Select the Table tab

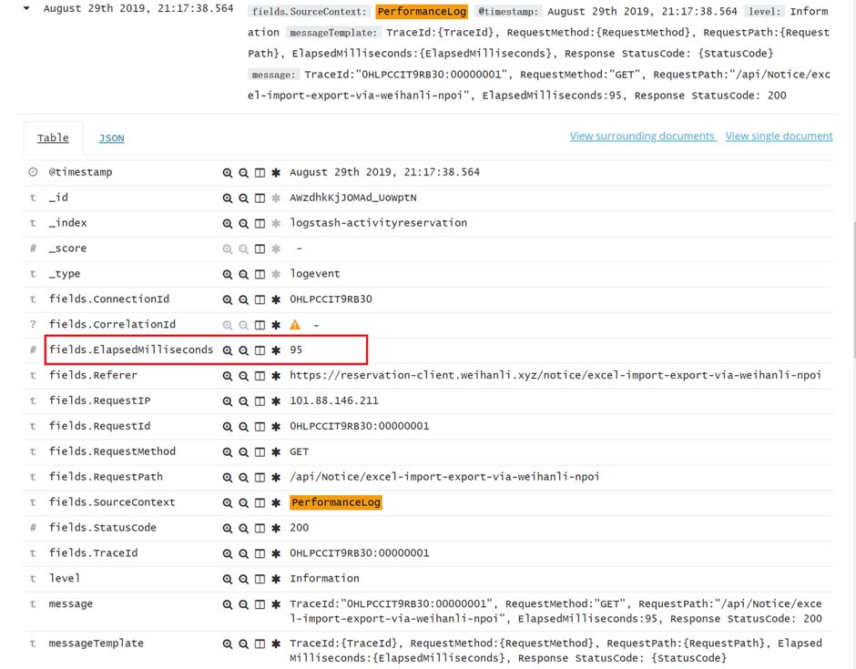53,138
